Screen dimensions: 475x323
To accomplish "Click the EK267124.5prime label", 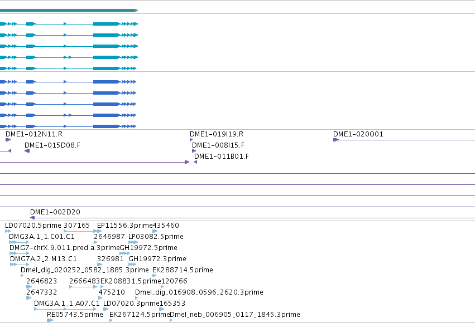I will point(140,315).
